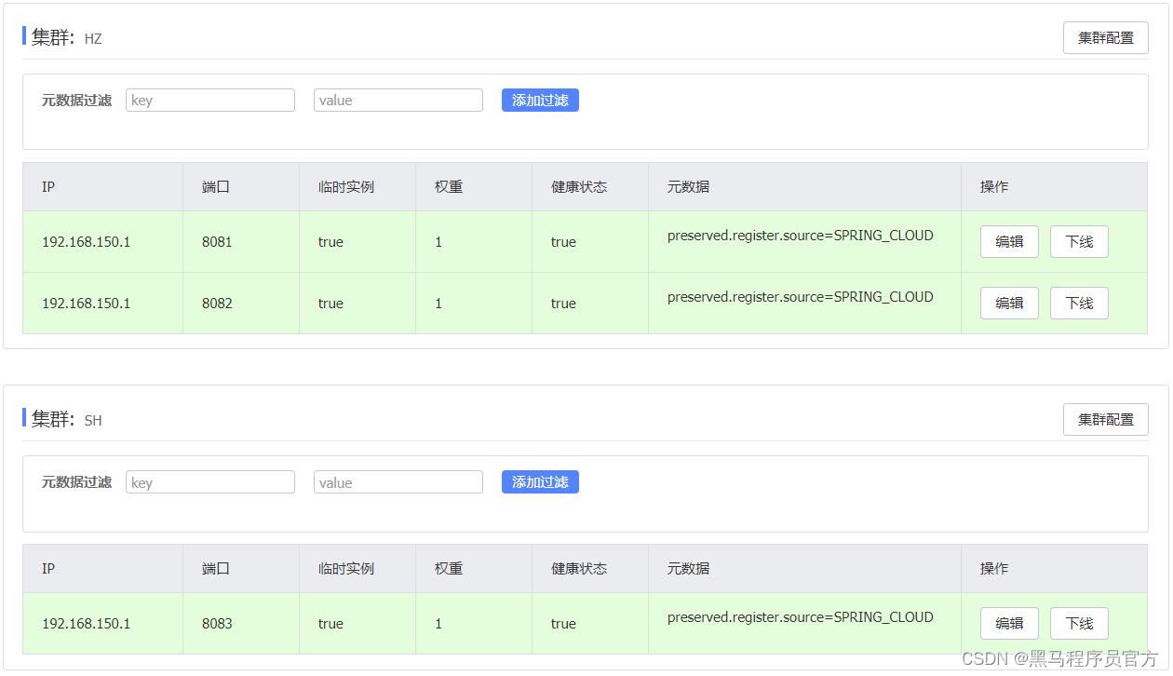The width and height of the screenshot is (1173, 676).
Task: Focus the value filter field in HZ cluster
Action: point(398,101)
